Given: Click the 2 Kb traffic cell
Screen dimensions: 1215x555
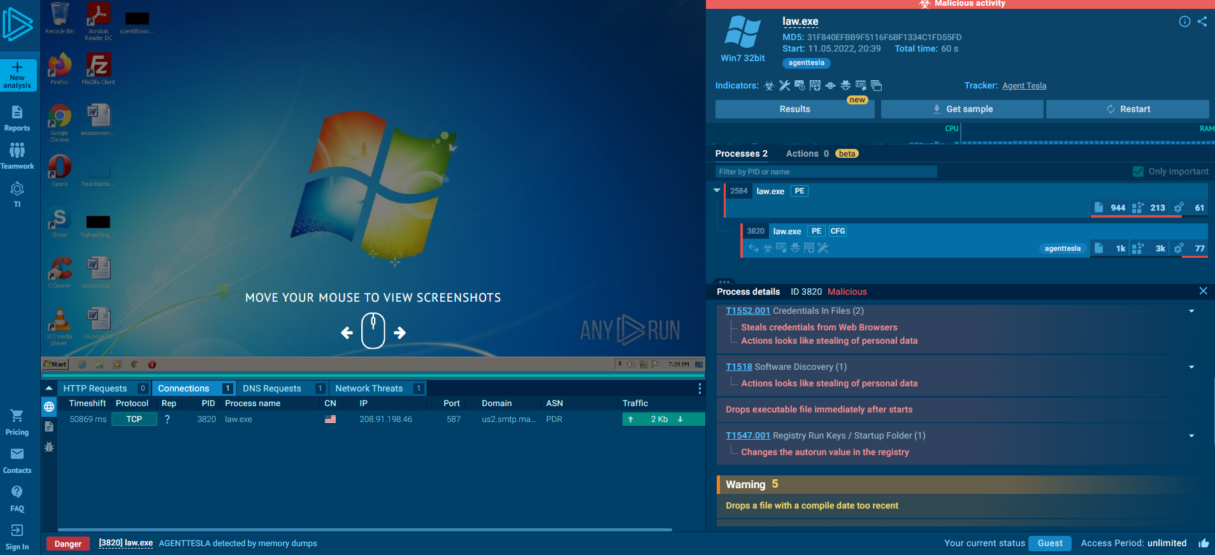Looking at the screenshot, I should [663, 419].
